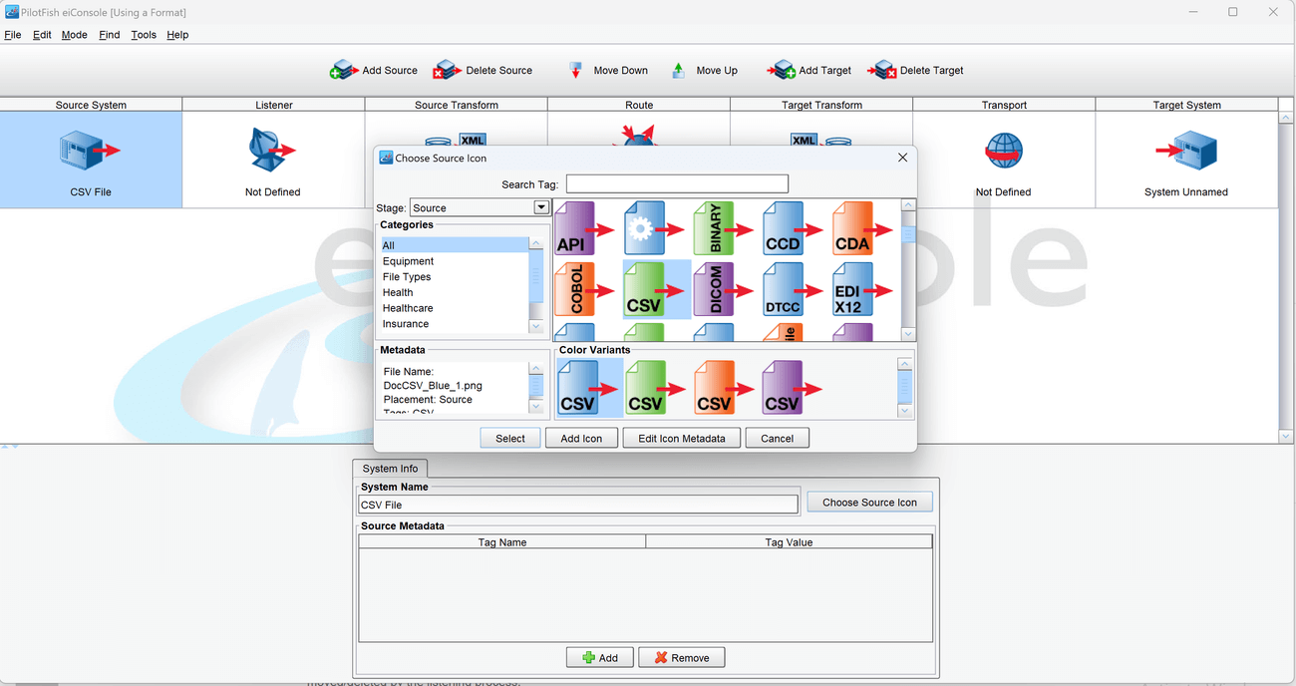Open the Help menu
Screen dimensions: 1296x686
177,35
